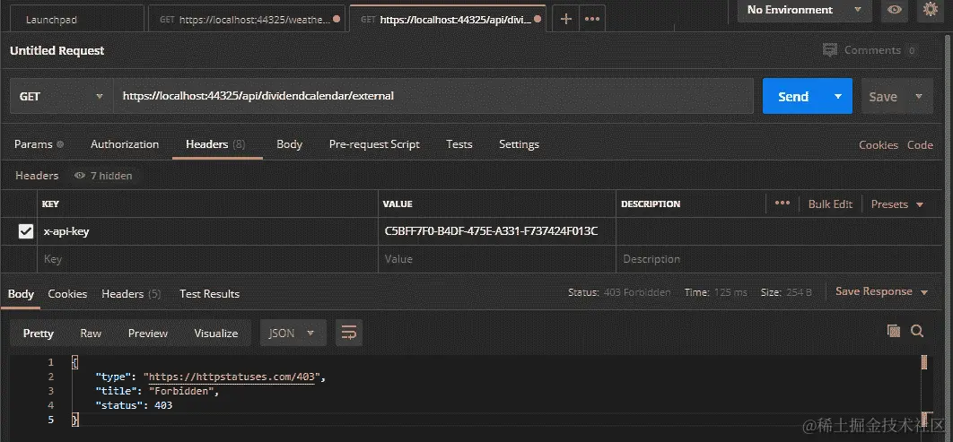953x442 pixels.
Task: Select the Preview view
Action: tap(148, 333)
